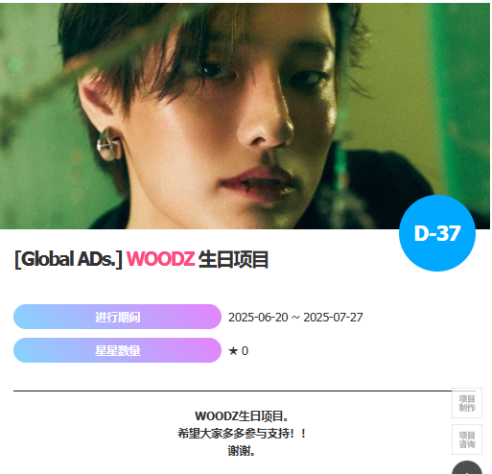The image size is (492, 474).
Task: Click the blue D-37 countdown badge
Action: [437, 233]
